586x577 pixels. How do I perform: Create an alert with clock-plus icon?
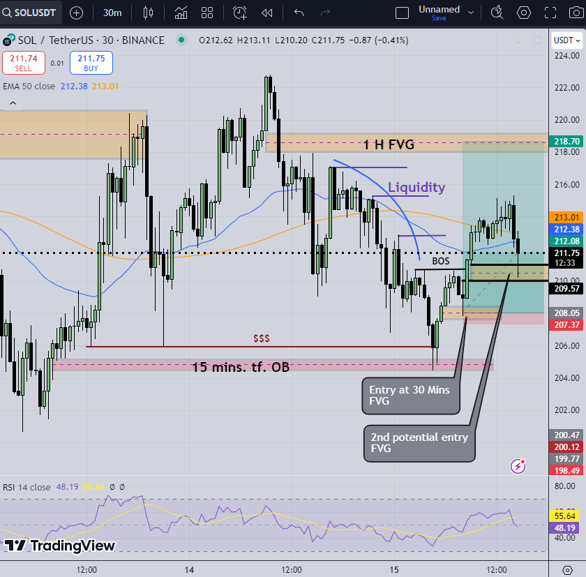pos(239,13)
